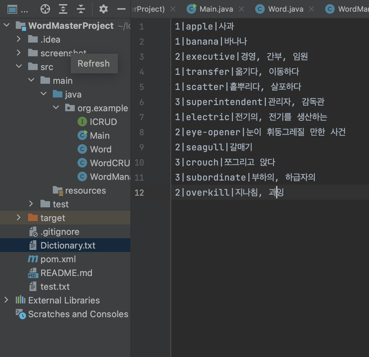Click line number 12 in the editor gutter
The width and height of the screenshot is (369, 357).
(x=139, y=193)
